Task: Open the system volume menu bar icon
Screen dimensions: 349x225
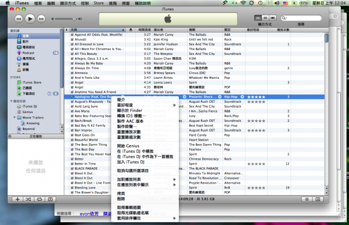Action: (x=276, y=3)
